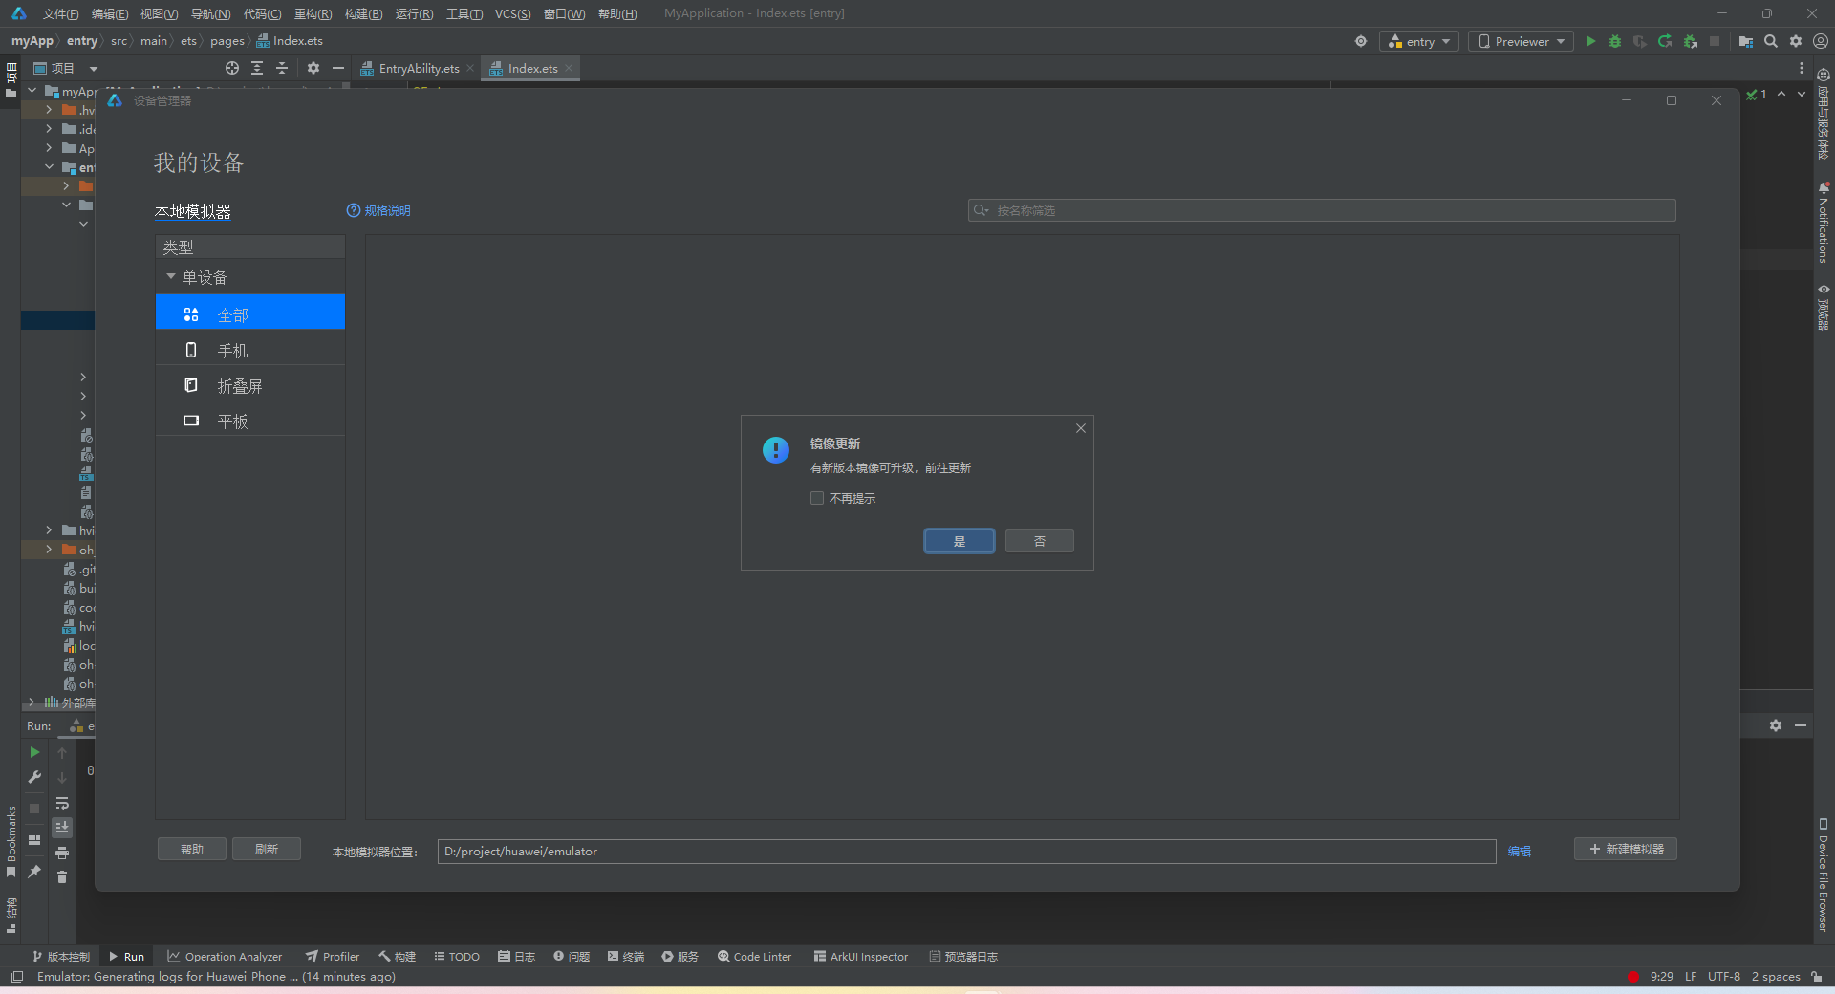Minimize the Run panel with minus icon
This screenshot has height=994, width=1835.
tap(1801, 725)
